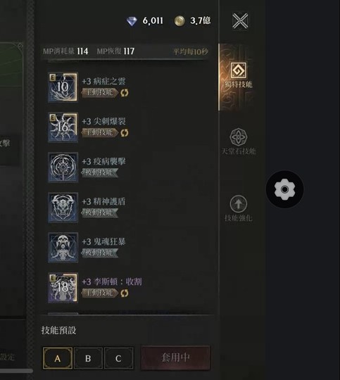Select the 病症之雲 skill icon
Viewport: 340px width, 380px height.
(x=63, y=87)
